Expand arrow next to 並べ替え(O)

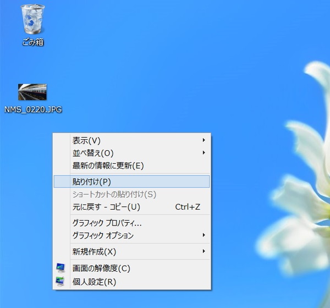204,153
